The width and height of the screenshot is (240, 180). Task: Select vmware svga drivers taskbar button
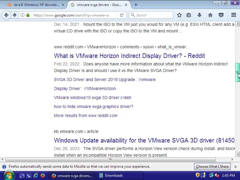click(72, 176)
